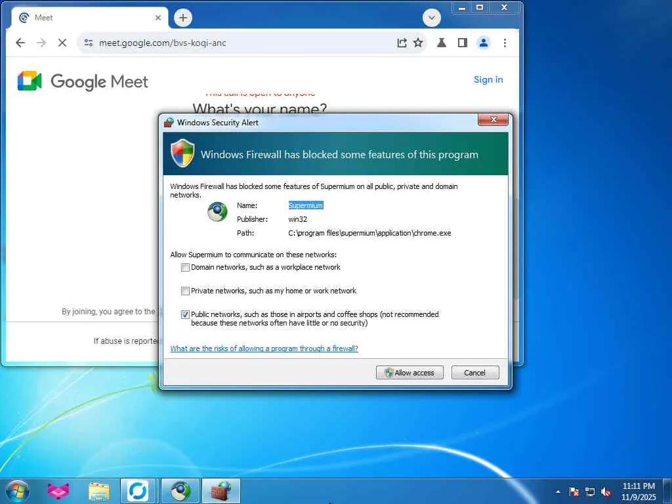Click the publisher value win32
The height and width of the screenshot is (504, 672).
coord(297,219)
